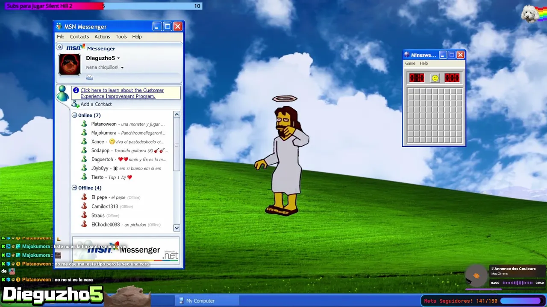547x307 pixels.
Task: Open the Contacts menu in MSN Messenger
Action: (79, 37)
